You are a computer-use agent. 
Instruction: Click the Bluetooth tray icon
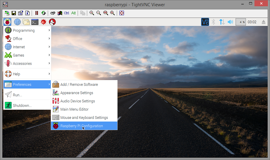[x=213, y=22]
